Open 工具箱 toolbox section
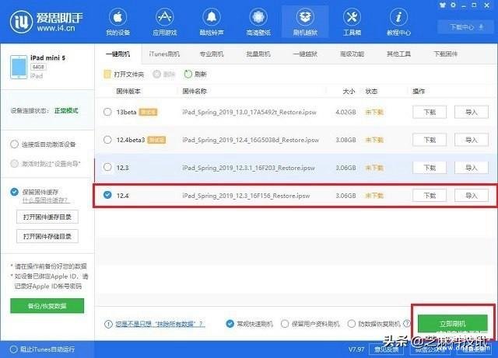The image size is (498, 358). click(x=352, y=23)
